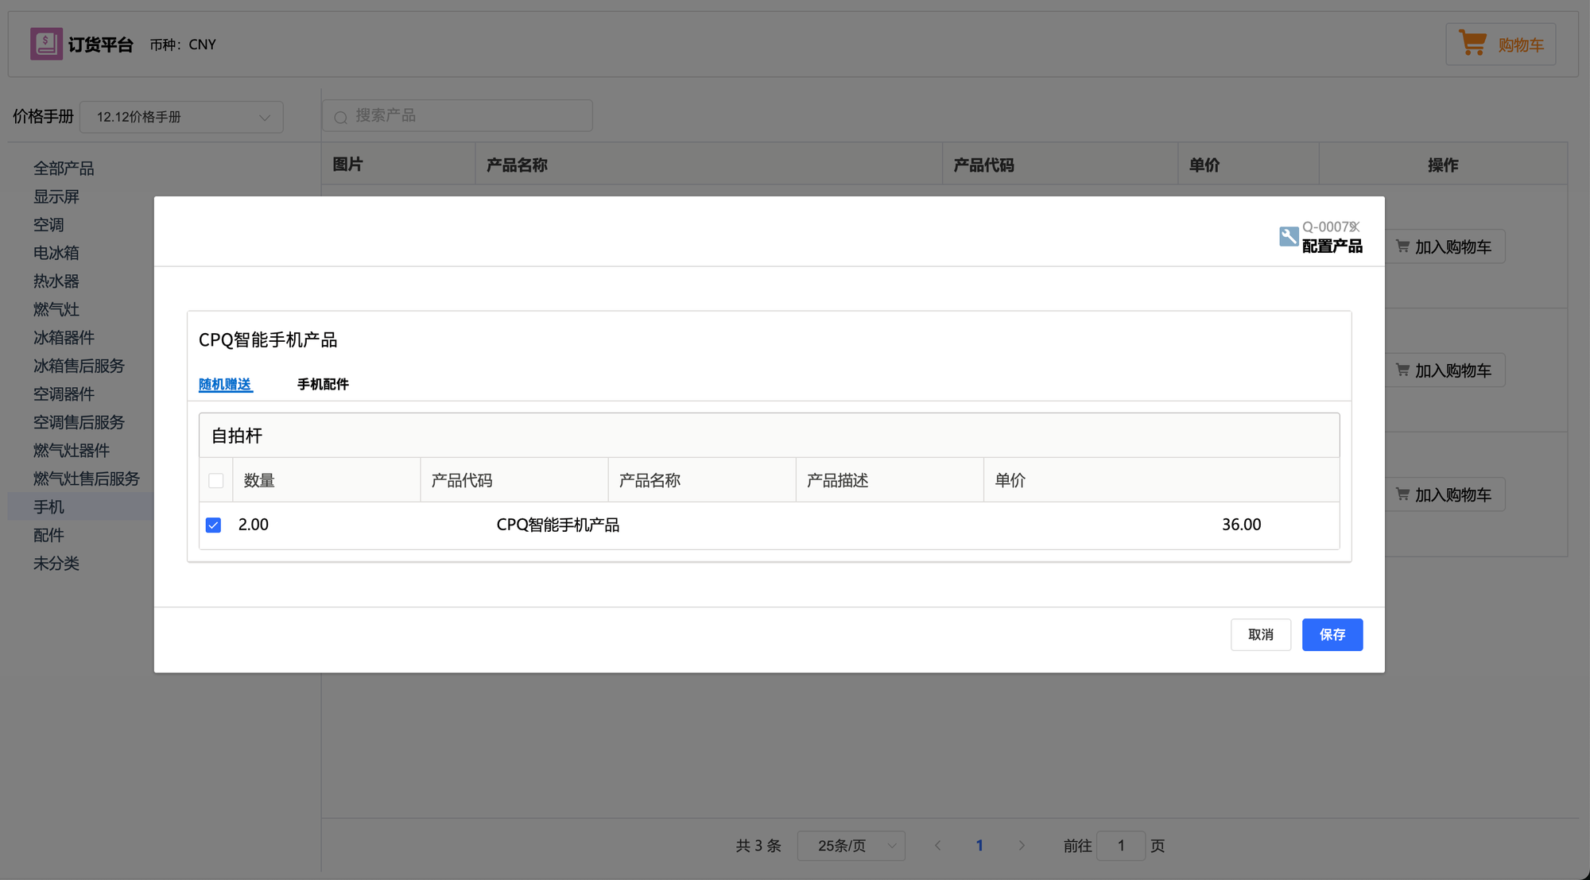Viewport: 1590px width, 880px height.
Task: Click the go-to page number field
Action: point(1120,846)
